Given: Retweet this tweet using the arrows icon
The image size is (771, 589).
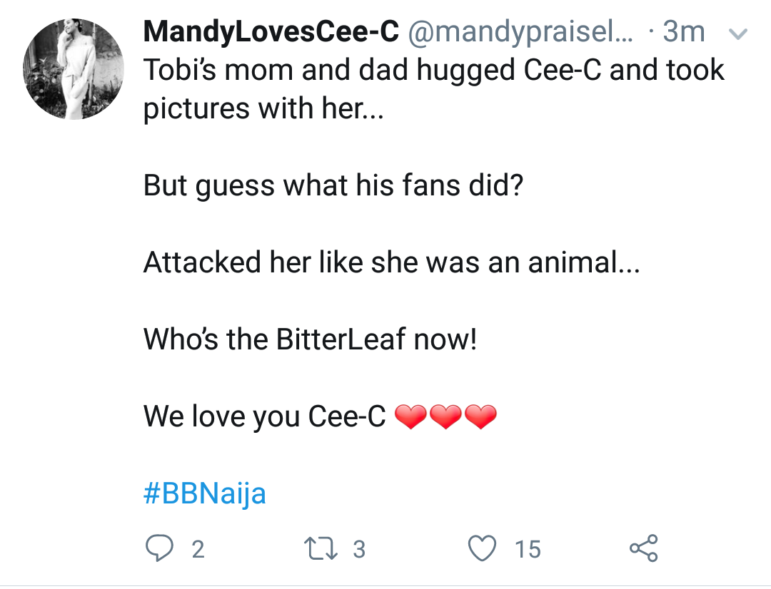Looking at the screenshot, I should (315, 548).
